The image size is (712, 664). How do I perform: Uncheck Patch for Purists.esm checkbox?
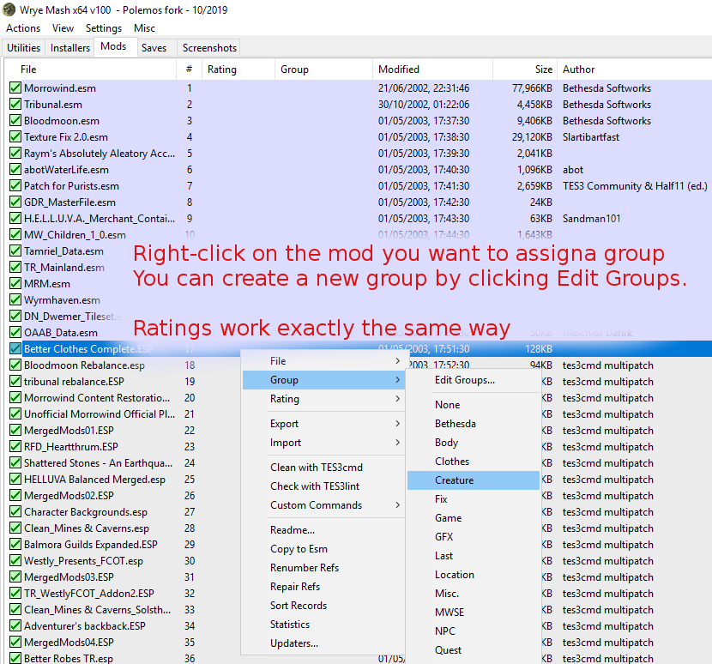click(15, 186)
